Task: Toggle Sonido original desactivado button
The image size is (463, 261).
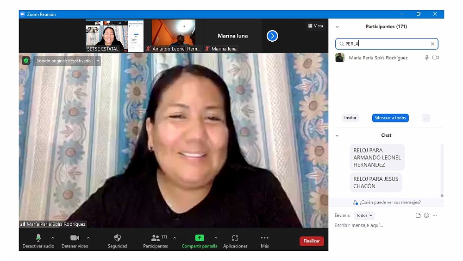Action: 64,61
